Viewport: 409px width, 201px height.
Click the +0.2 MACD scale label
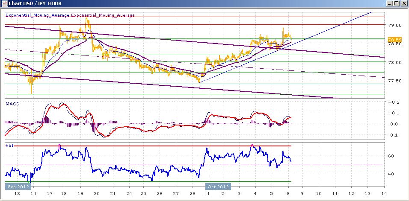point(394,102)
